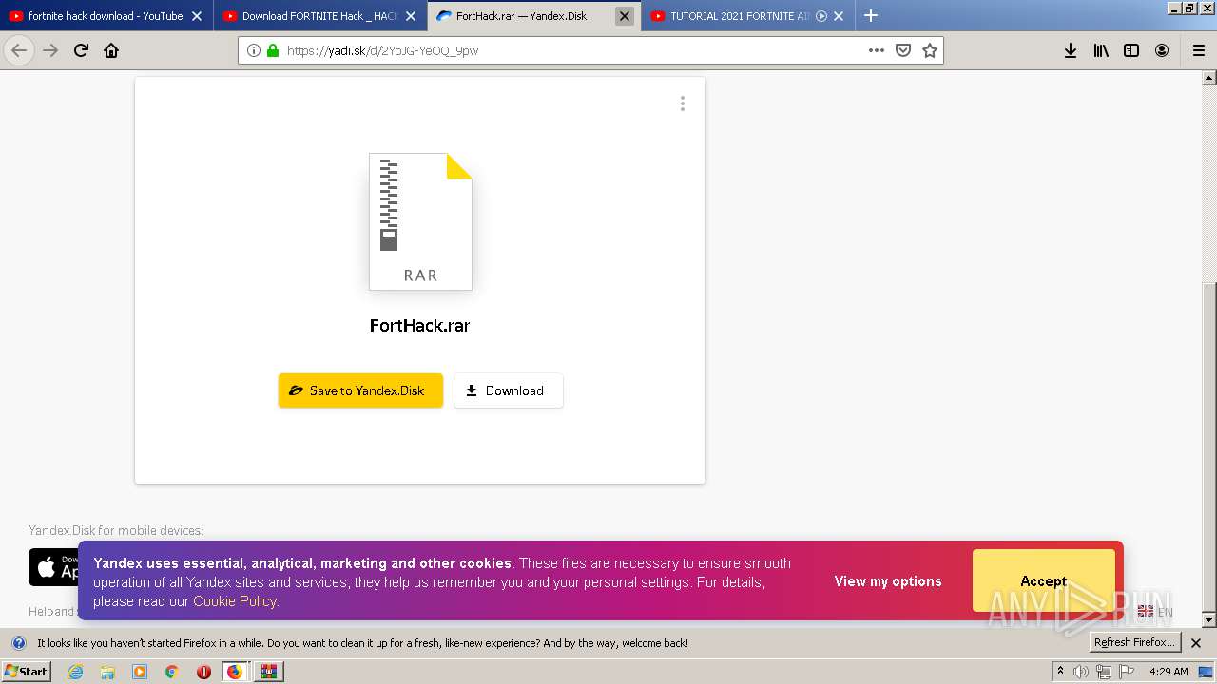Viewport: 1217px width, 684px height.
Task: Switch to Download FORTNITE Hack tab
Action: click(x=319, y=16)
